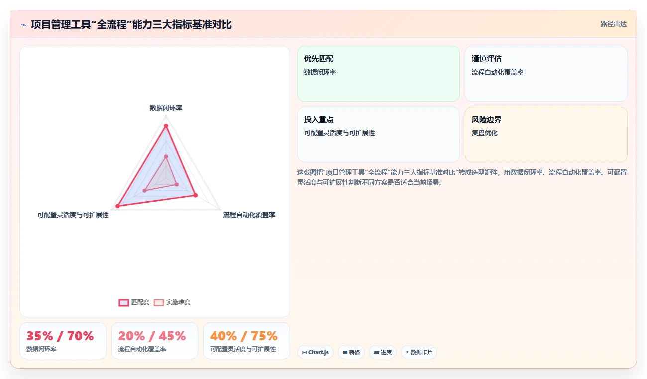Screen dimensions: 647x379
Task: Click the outer data point on the 可配置灵活度 axis
Action: (118, 206)
